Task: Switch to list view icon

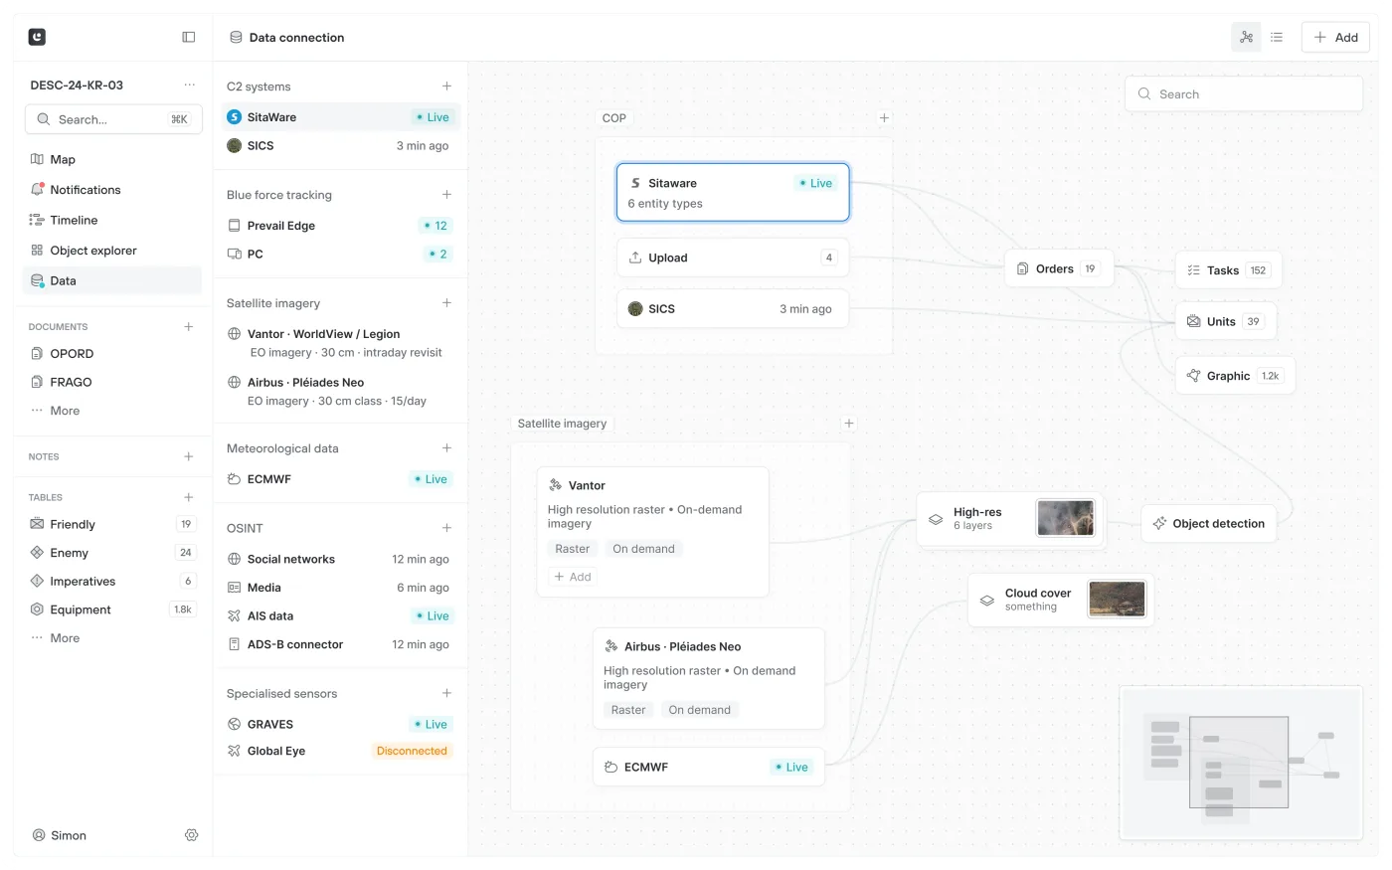Action: tap(1277, 37)
